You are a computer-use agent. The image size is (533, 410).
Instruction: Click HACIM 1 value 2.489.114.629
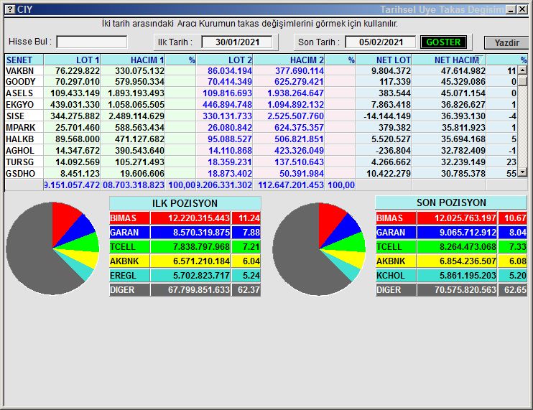pos(136,116)
